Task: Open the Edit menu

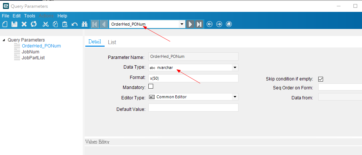Action: click(x=17, y=16)
